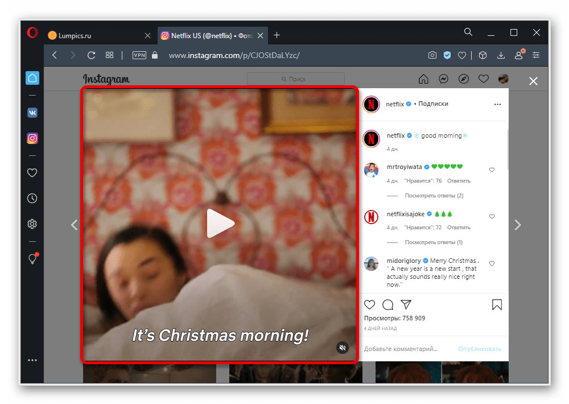The image size is (569, 404).
Task: Open the tab search magnifier
Action: pyautogui.click(x=468, y=32)
